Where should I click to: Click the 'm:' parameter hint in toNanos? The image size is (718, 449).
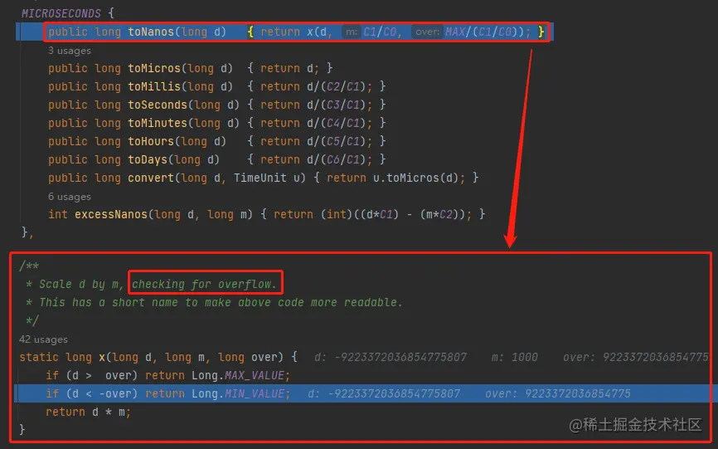(x=352, y=32)
